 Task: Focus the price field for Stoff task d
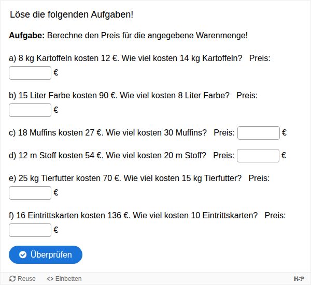click(258, 156)
